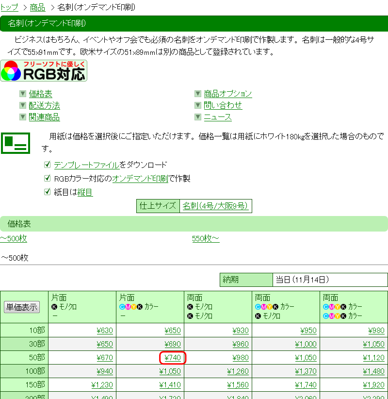The width and height of the screenshot is (388, 399).
Task: Click checkmark next to 紙目は縦目 line
Action: (47, 192)
